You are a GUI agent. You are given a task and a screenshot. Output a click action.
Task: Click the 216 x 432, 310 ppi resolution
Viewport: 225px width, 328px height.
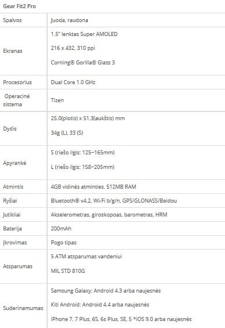[x=73, y=48]
